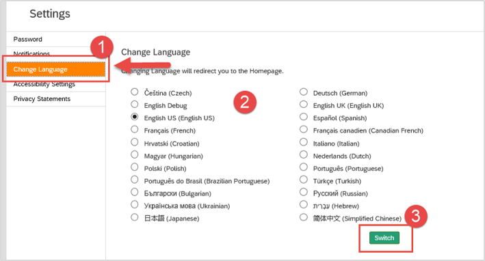This screenshot has width=485, height=261.
Task: Select English Debug language option
Action: (134, 105)
